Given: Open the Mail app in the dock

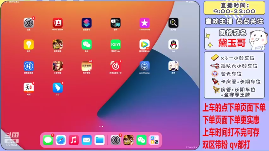Looking at the screenshot, I should [87, 140].
